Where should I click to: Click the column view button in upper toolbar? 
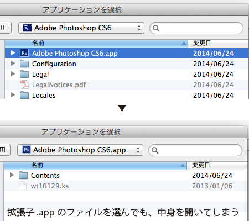[4, 28]
